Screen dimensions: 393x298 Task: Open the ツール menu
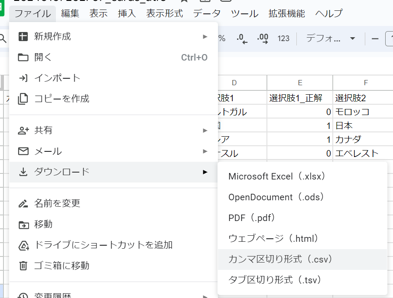(245, 13)
